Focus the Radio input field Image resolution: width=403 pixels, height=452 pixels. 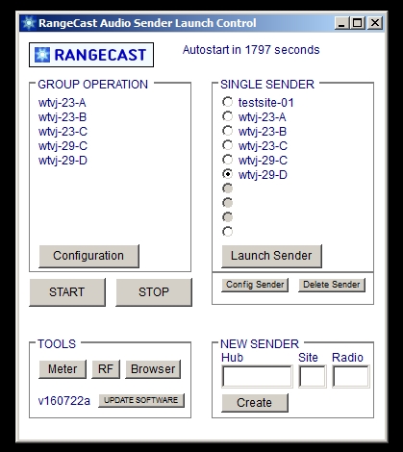click(351, 376)
